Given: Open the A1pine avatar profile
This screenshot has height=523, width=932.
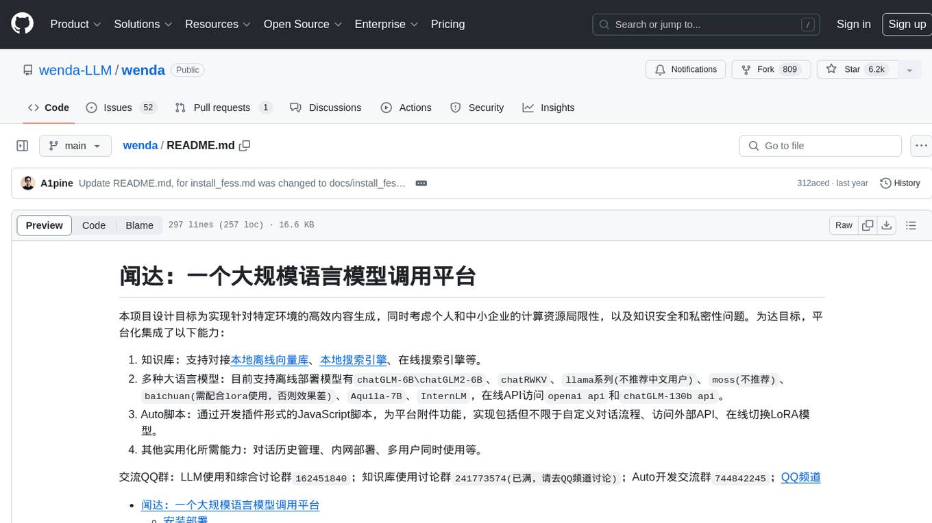Looking at the screenshot, I should (x=28, y=183).
